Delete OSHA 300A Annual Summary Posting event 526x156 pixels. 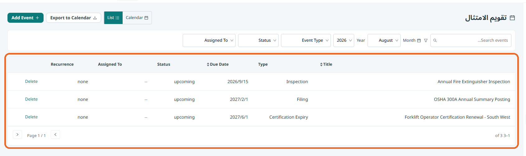31,99
